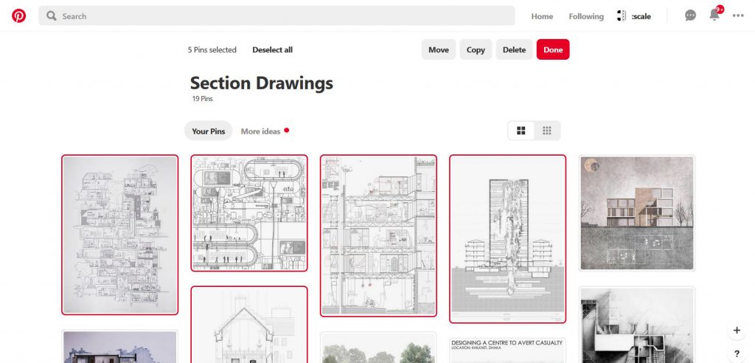Select the textured house elevation pin

click(637, 212)
